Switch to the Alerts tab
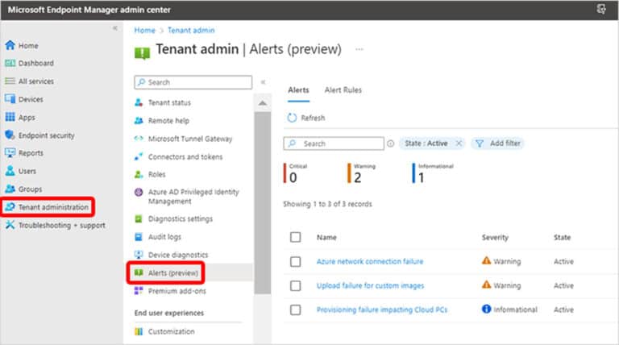The width and height of the screenshot is (619, 345). (298, 90)
